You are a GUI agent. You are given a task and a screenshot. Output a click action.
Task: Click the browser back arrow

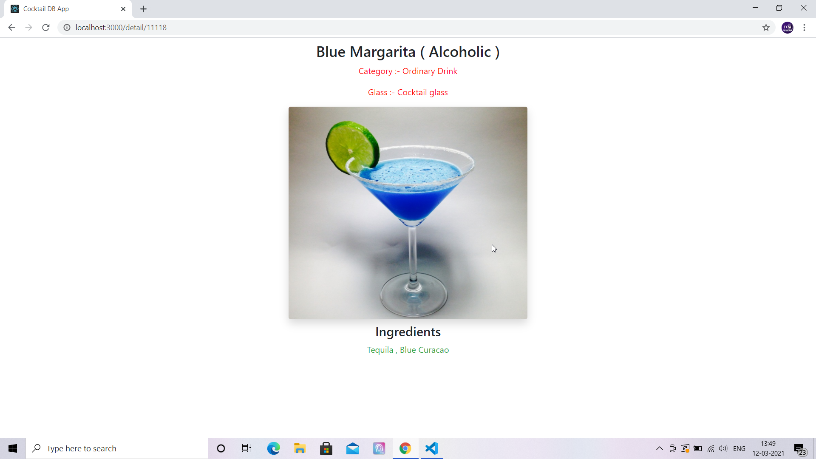tap(11, 28)
